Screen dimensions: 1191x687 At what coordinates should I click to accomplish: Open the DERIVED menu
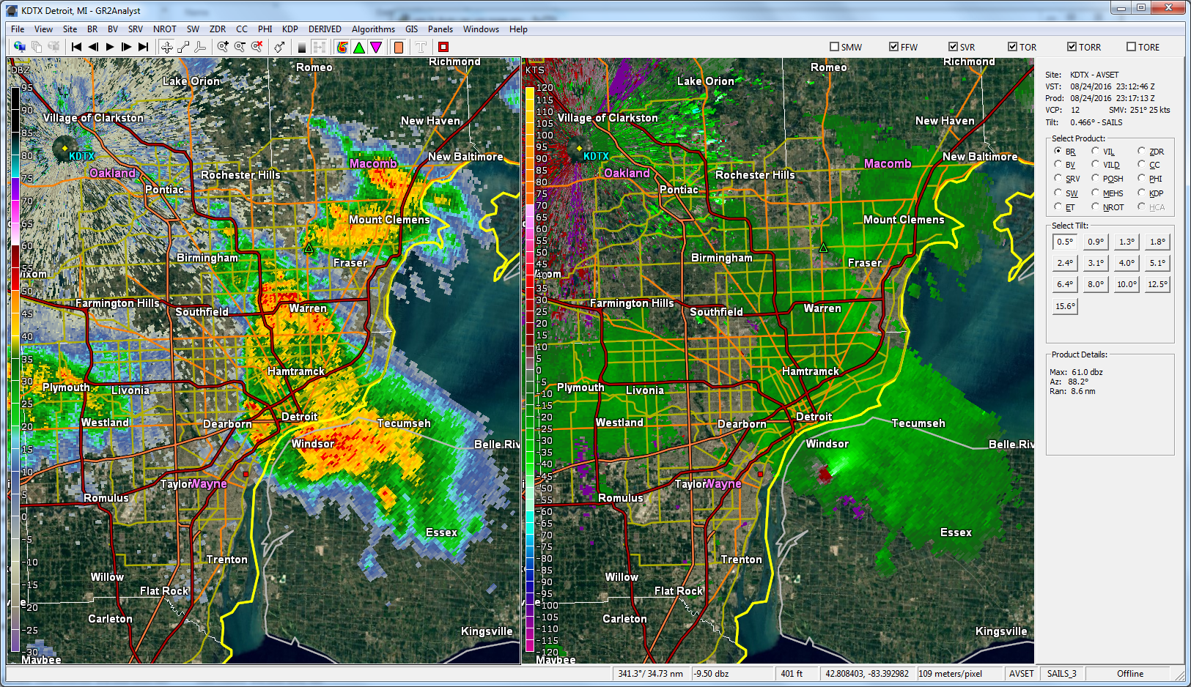point(325,29)
